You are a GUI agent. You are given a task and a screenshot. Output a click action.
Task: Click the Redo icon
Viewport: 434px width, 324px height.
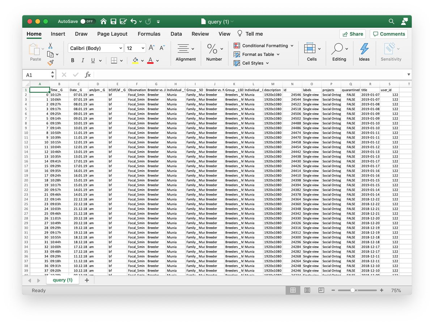coord(148,21)
